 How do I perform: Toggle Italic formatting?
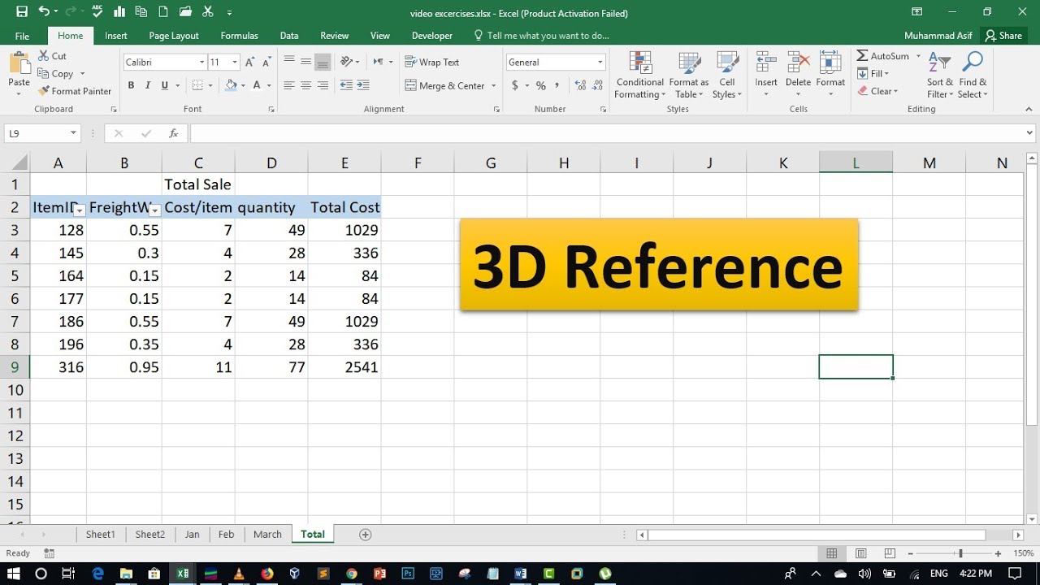(x=148, y=85)
